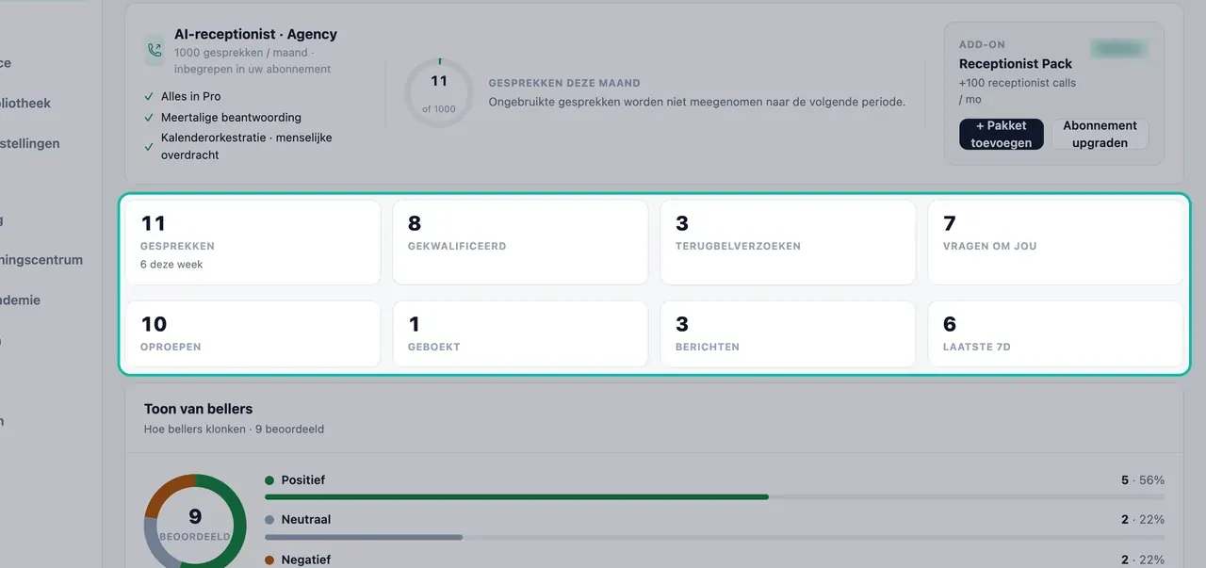Screen dimensions: 1206x568
Task: Click the Neutraal label
Action: click(x=306, y=520)
